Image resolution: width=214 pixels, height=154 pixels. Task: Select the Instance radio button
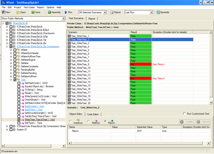70,121
